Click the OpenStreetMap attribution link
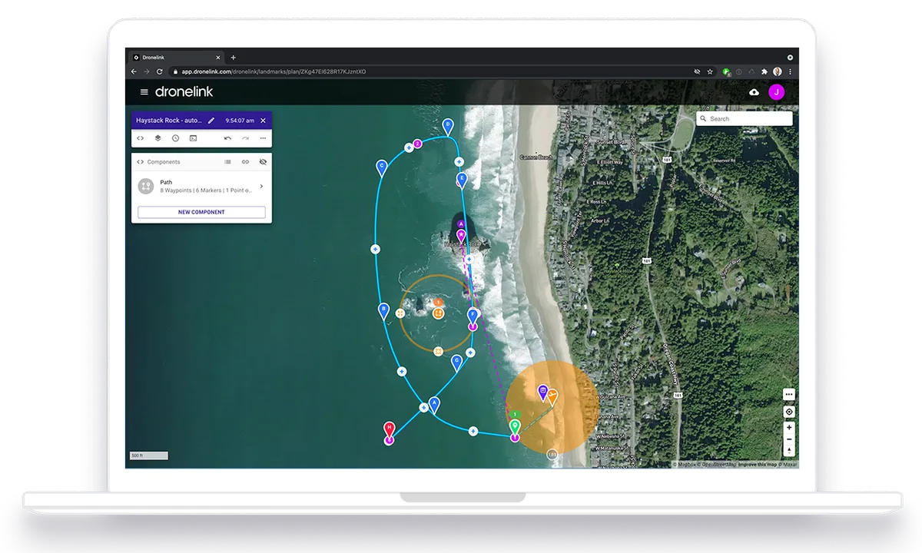The height and width of the screenshot is (553, 922). pyautogui.click(x=718, y=464)
